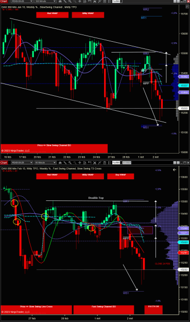Open Indicators icon in upper chart toolbar
Viewport: 190px width, 322px height.
point(99,1)
